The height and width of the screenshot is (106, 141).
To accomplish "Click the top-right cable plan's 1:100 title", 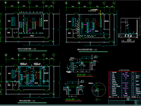I will pyautogui.click(x=87, y=50).
